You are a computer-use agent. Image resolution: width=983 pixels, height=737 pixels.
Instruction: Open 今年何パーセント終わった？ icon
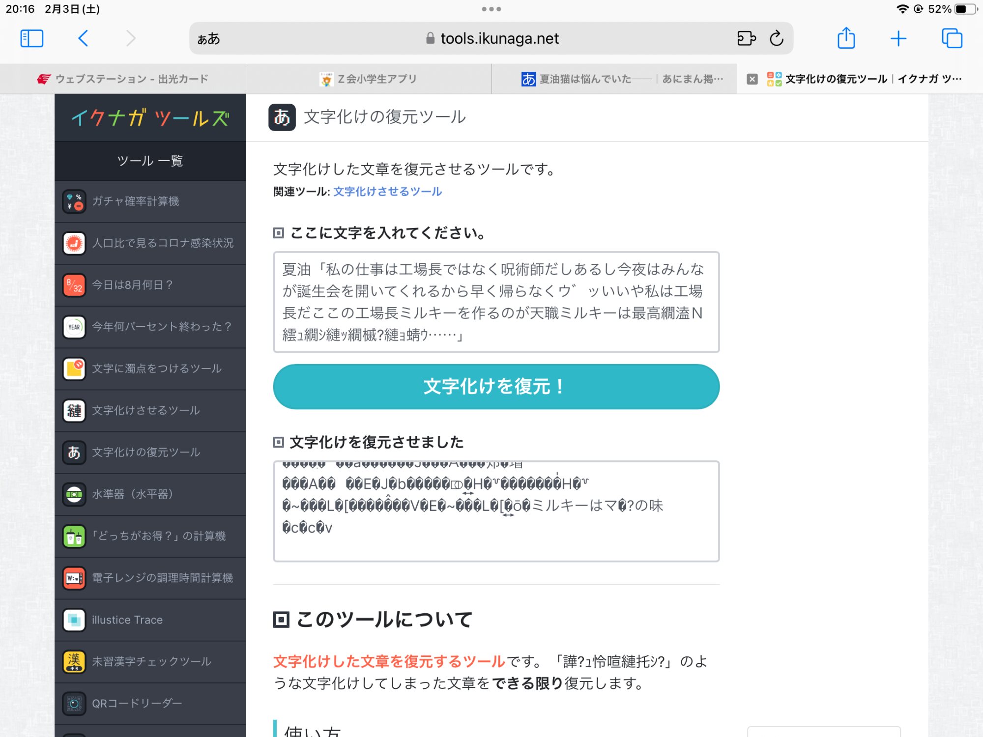[74, 327]
